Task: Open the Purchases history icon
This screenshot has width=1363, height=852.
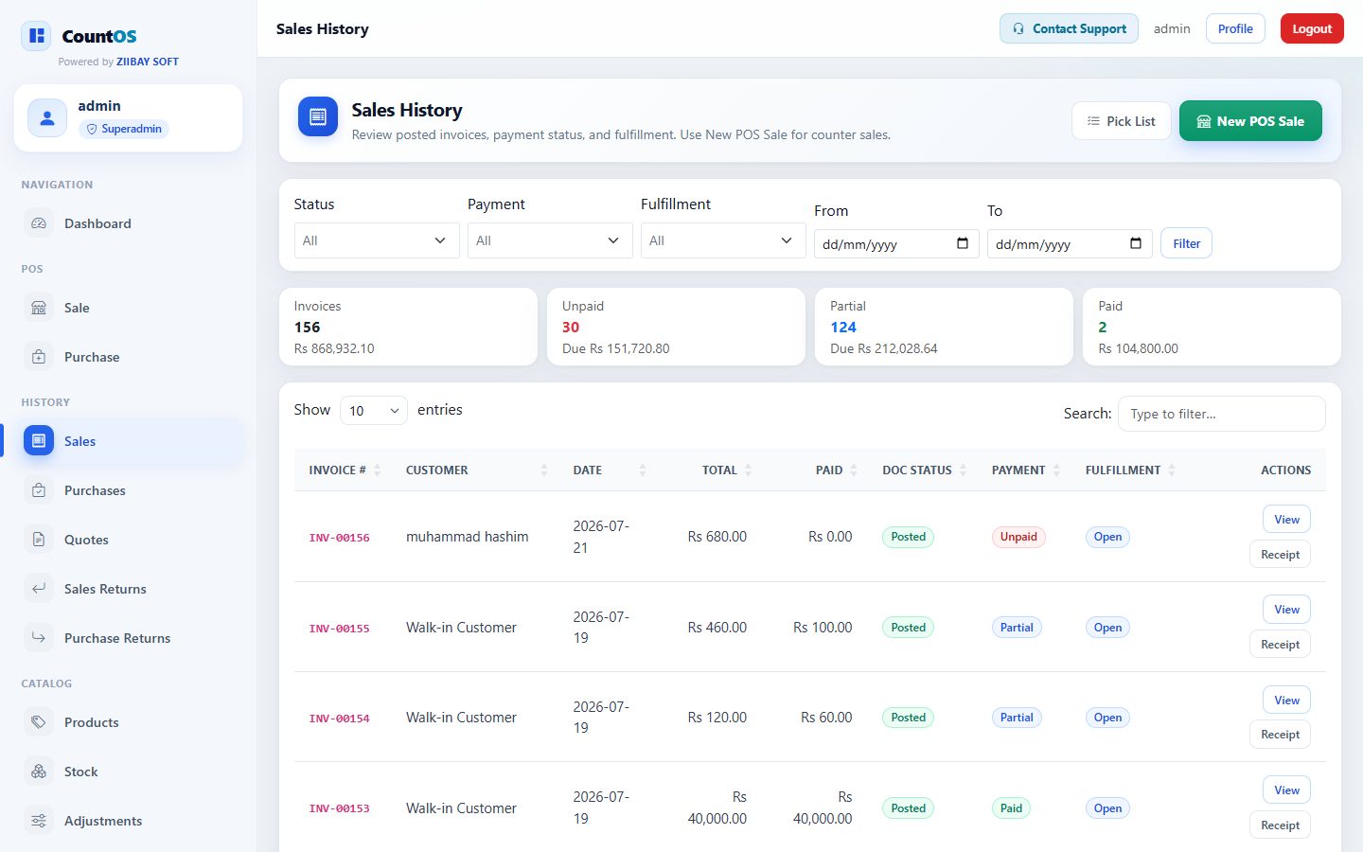Action: pos(39,490)
